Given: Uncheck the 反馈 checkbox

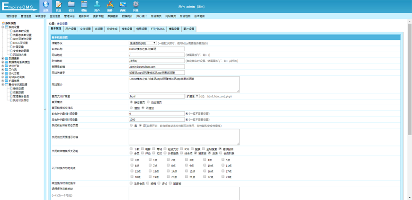Looking at the screenshot, I should click(209, 153).
